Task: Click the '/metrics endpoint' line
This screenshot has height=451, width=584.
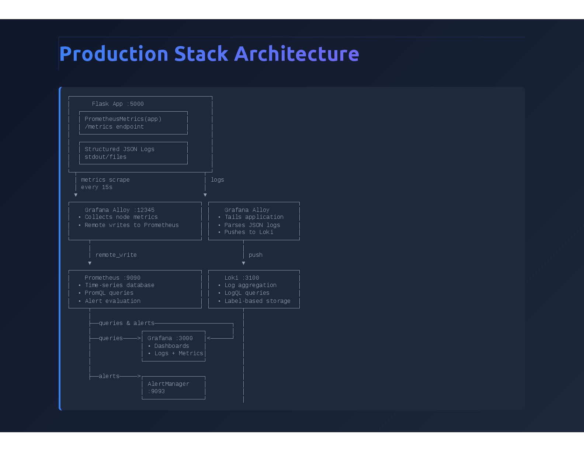Action: pos(114,127)
